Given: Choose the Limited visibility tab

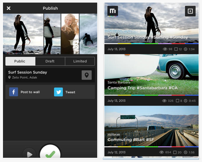Looking at the screenshot, I should coord(80,61).
